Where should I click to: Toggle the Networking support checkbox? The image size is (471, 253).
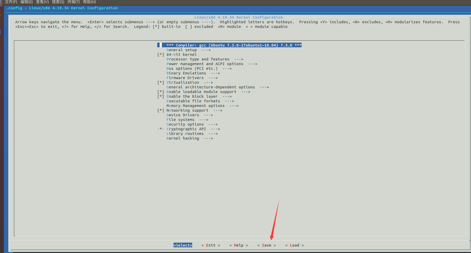coord(161,110)
